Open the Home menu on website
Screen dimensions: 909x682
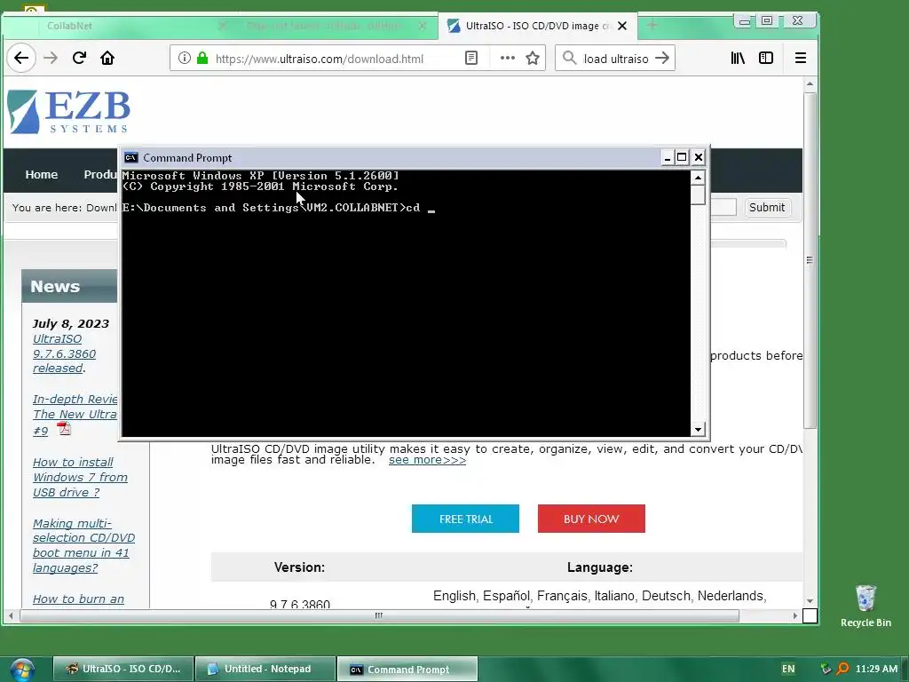[41, 175]
